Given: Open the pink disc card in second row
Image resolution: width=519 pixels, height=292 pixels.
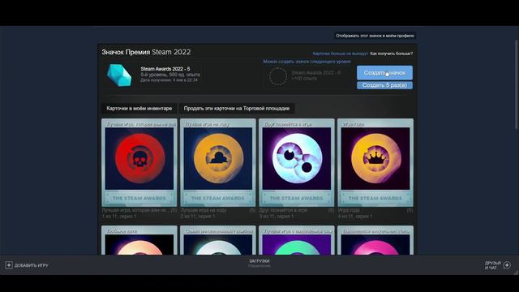Looking at the screenshot, I should pyautogui.click(x=375, y=244).
